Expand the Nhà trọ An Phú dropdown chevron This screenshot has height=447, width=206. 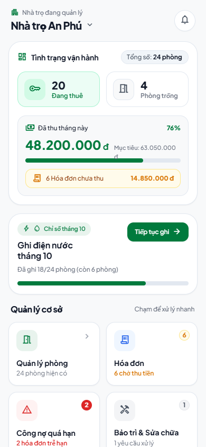click(90, 25)
